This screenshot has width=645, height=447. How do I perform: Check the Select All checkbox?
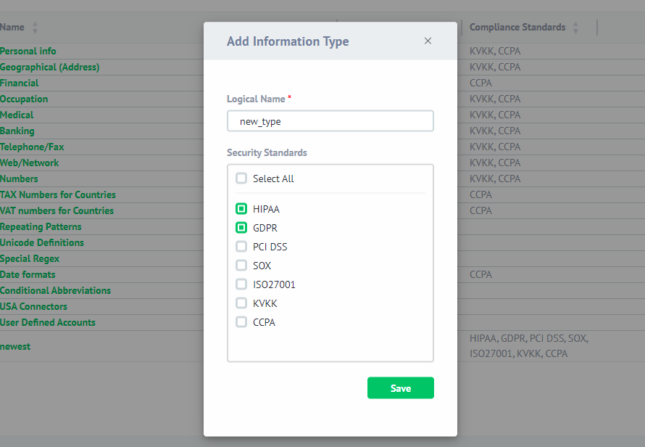point(241,179)
